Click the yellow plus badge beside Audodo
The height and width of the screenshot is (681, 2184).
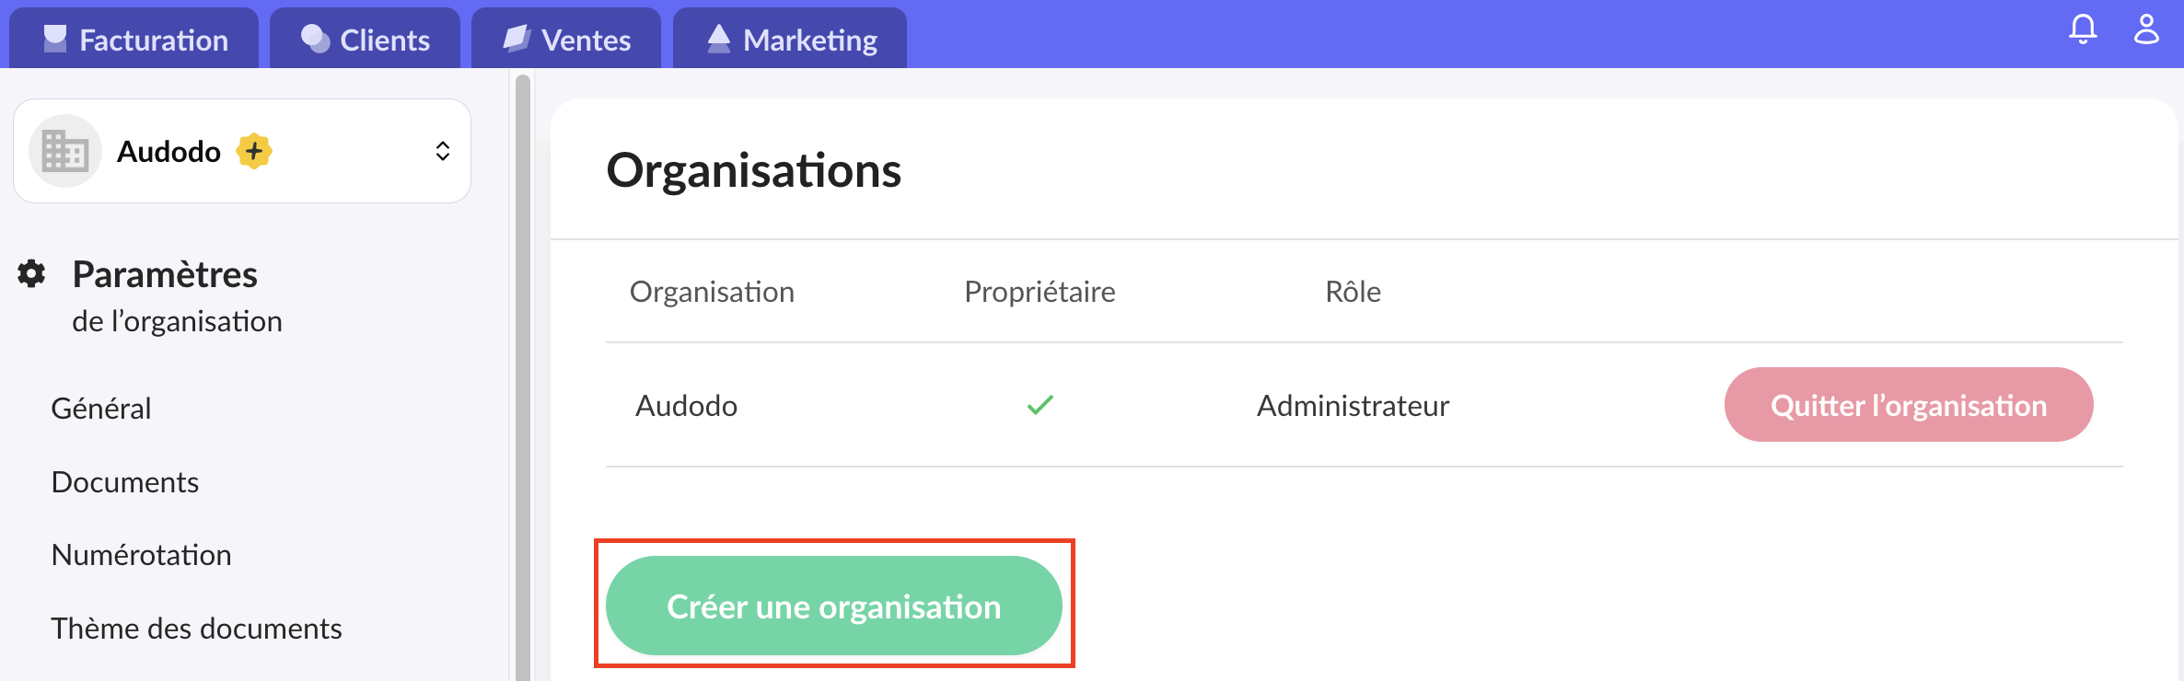[x=254, y=151]
